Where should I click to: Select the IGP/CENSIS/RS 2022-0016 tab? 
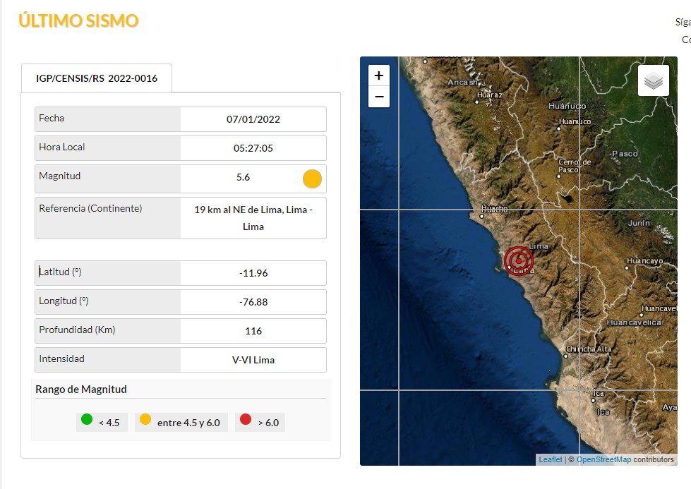(97, 78)
